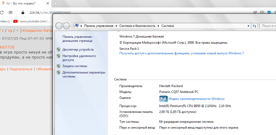Viewport: 276px width, 135px height.
Task: Click Hewlett-Packard manufacturer value
Action: tap(171, 86)
